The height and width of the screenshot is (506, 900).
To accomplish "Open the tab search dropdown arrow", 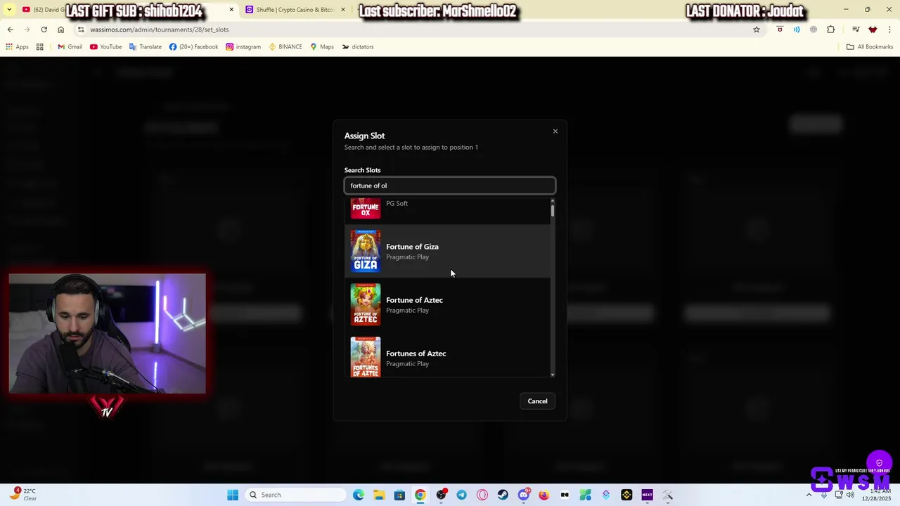I will [9, 10].
